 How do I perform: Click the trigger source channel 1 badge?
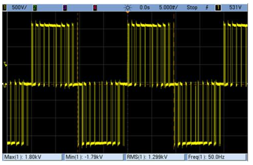pyautogui.click(x=218, y=8)
